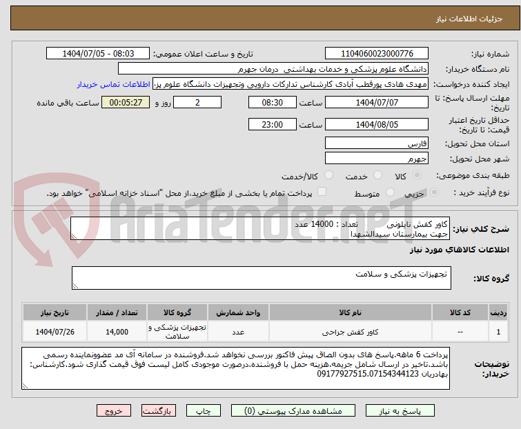The image size is (521, 429).
Task: Click the چاپ print button
Action: point(204,411)
